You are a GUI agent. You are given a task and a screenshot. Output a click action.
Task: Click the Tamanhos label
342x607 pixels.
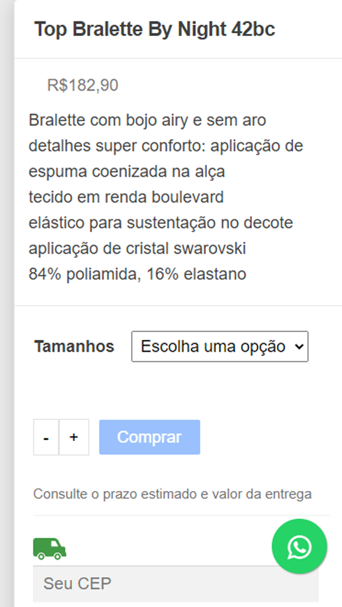[74, 346]
